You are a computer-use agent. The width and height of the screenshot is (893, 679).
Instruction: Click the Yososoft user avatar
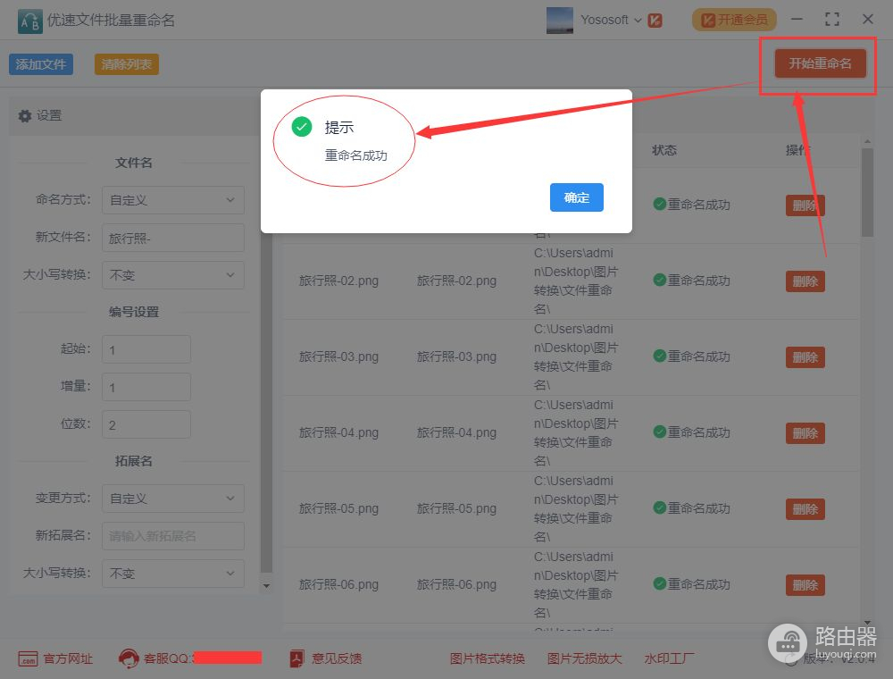tap(559, 20)
